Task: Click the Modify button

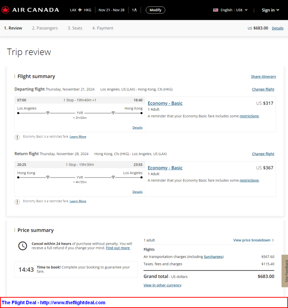Action: [x=155, y=10]
